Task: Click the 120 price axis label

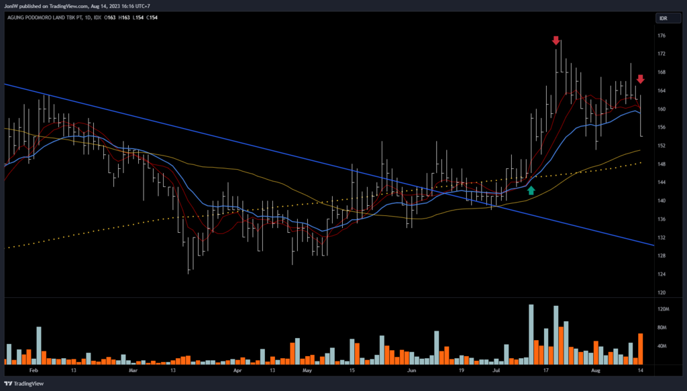Action: click(662, 292)
